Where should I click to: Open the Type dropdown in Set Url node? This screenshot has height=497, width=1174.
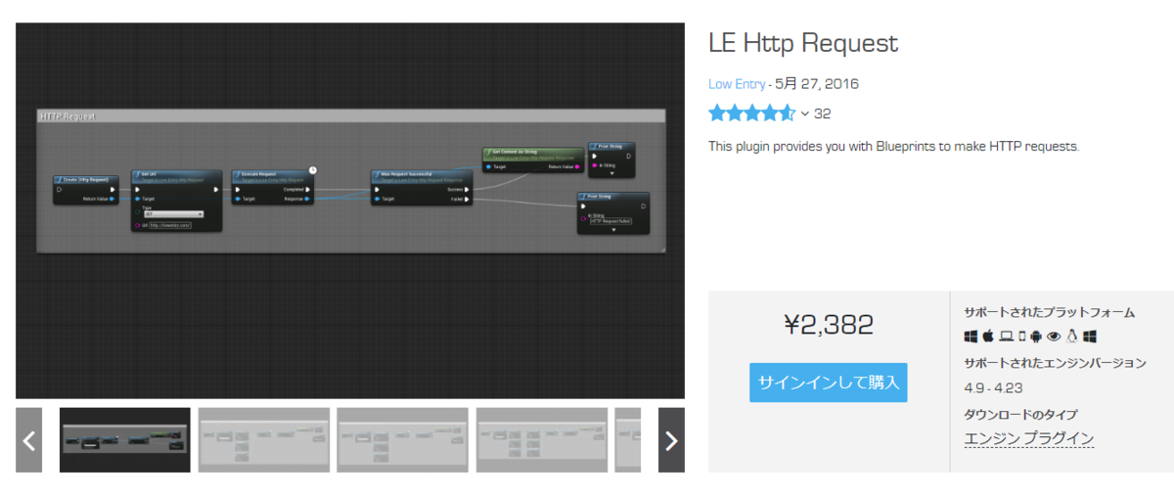[174, 213]
